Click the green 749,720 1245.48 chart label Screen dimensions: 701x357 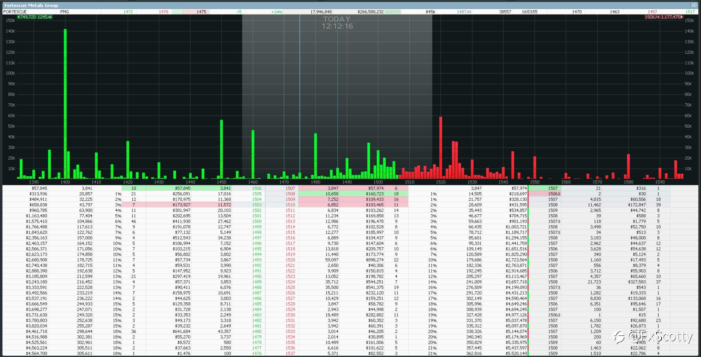point(35,17)
